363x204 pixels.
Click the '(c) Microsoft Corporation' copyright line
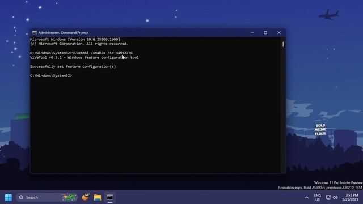(x=79, y=44)
